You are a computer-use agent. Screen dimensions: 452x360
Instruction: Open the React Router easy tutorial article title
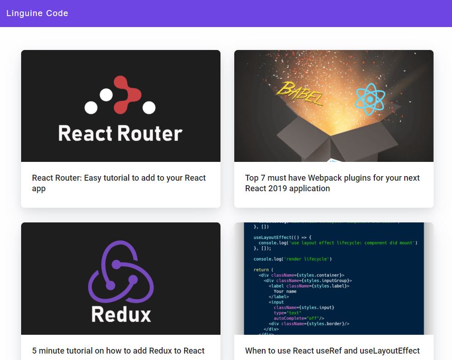click(119, 183)
